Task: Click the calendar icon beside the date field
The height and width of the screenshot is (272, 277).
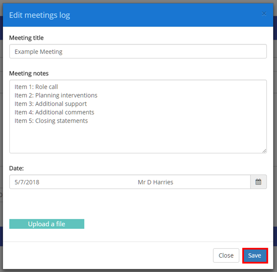Action: click(x=259, y=182)
